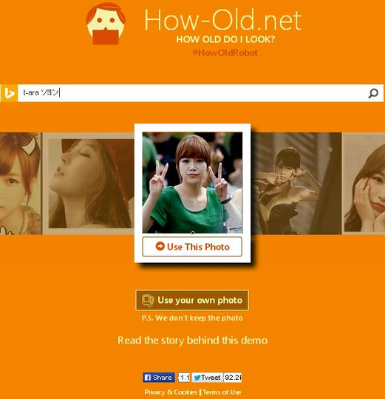This screenshot has width=385, height=399.
Task: Select the far-left horn headband thumbnail
Action: tap(21, 183)
